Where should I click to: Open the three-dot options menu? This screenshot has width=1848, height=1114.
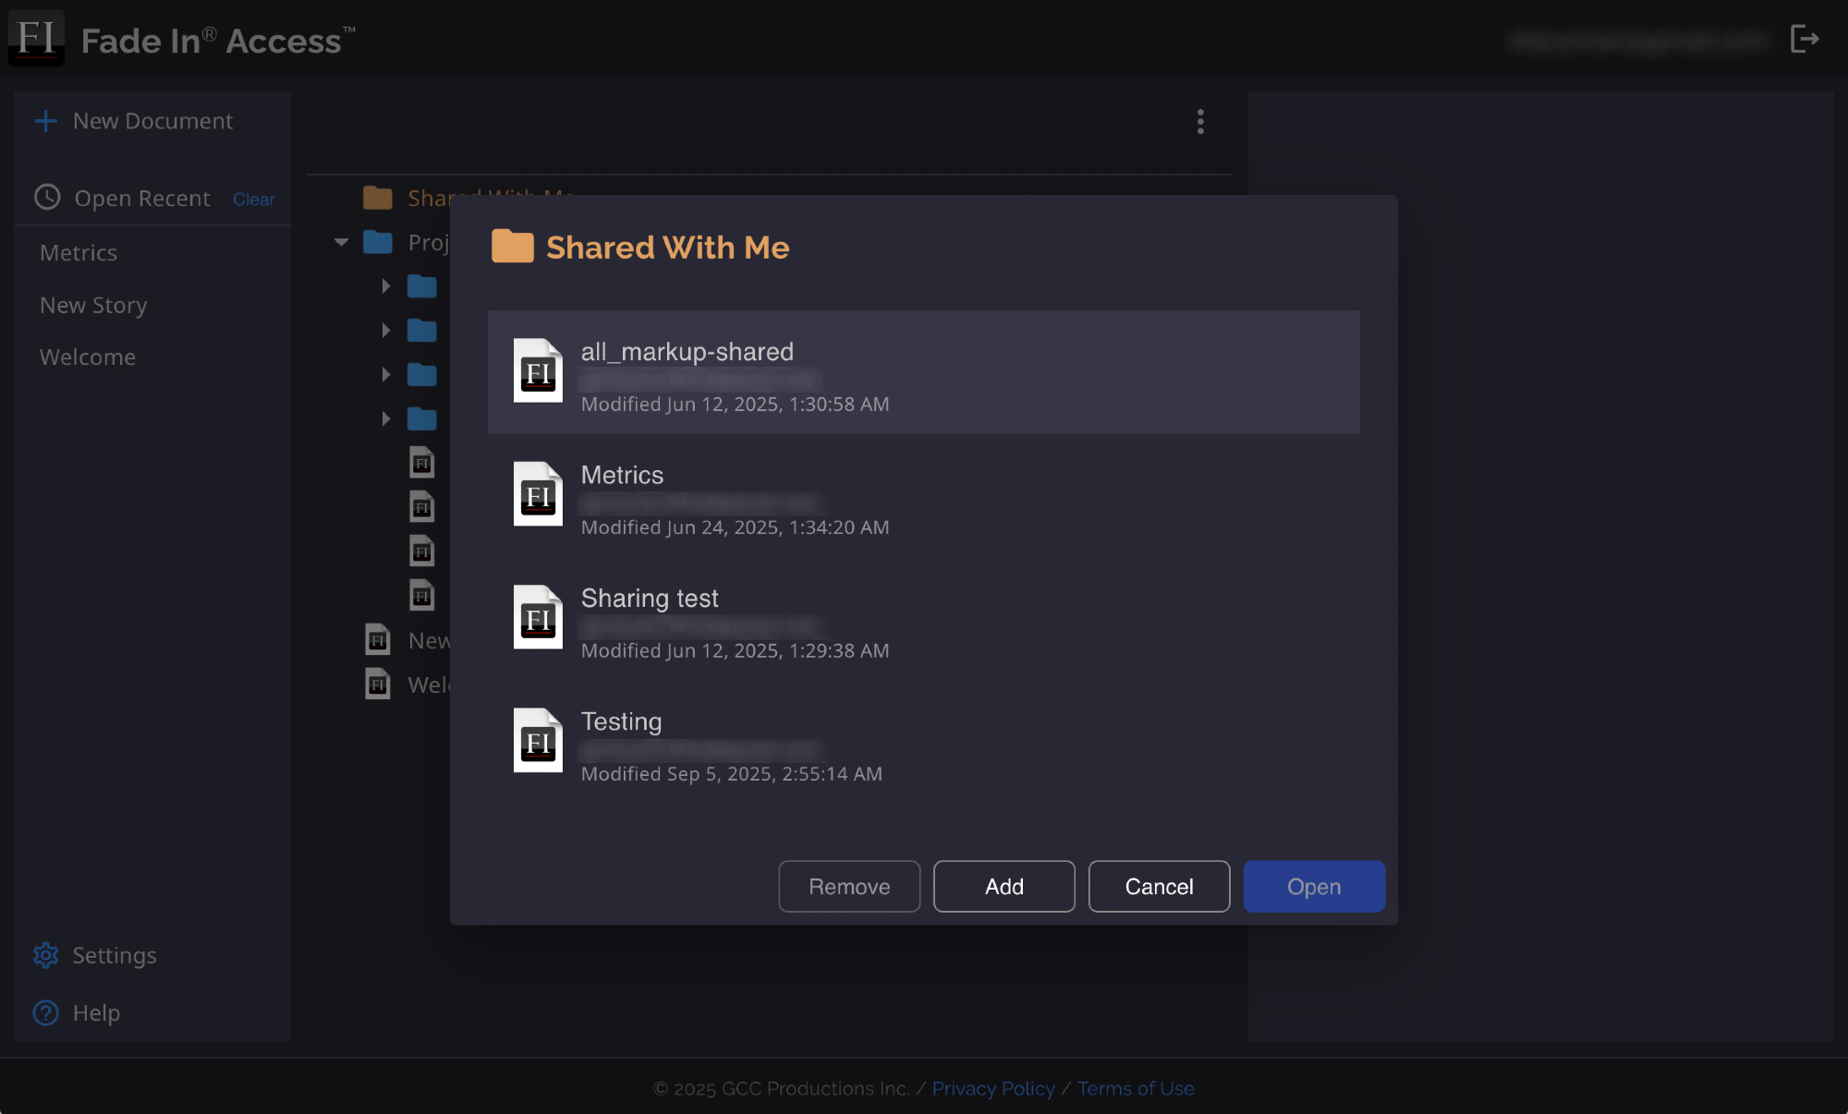(x=1200, y=121)
